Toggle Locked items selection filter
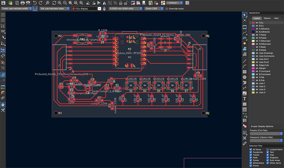 [x=268, y=149]
